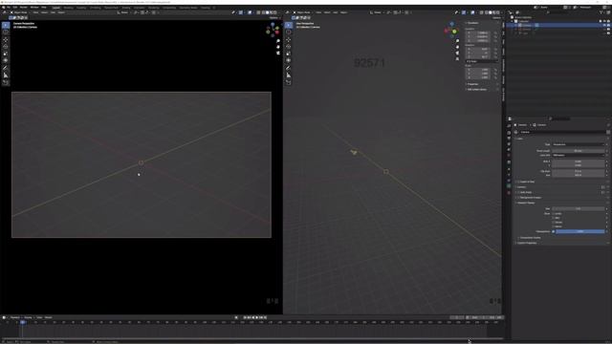
Task: Switch to the Animation workspace tab
Action: click(140, 8)
